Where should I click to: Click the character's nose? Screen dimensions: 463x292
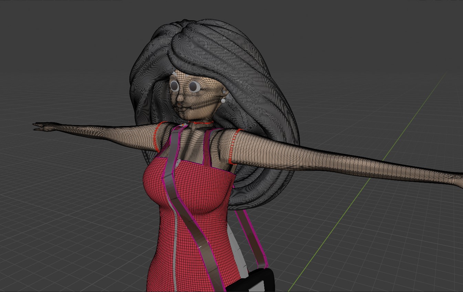pyautogui.click(x=180, y=98)
